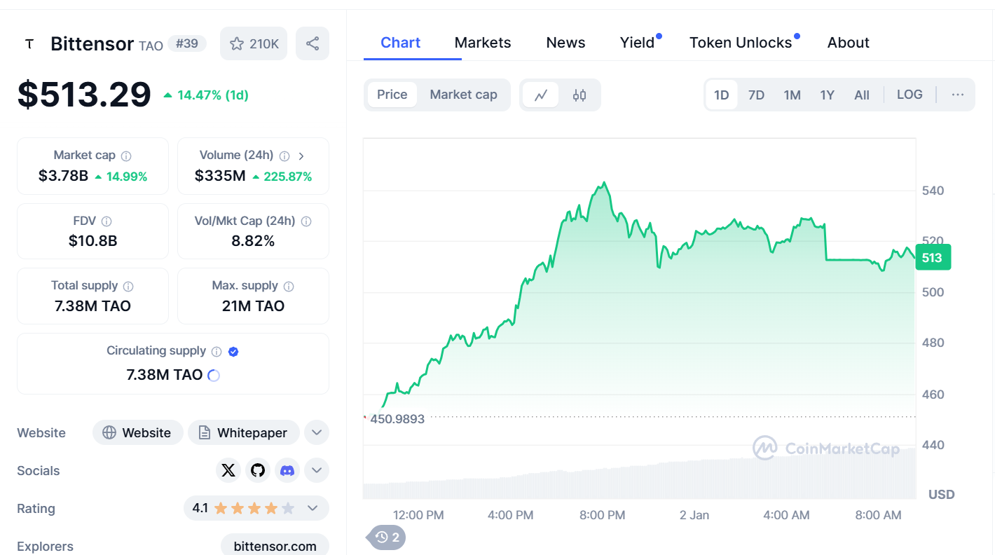Click the 2 Jan axis label
The image size is (995, 555).
coord(694,515)
